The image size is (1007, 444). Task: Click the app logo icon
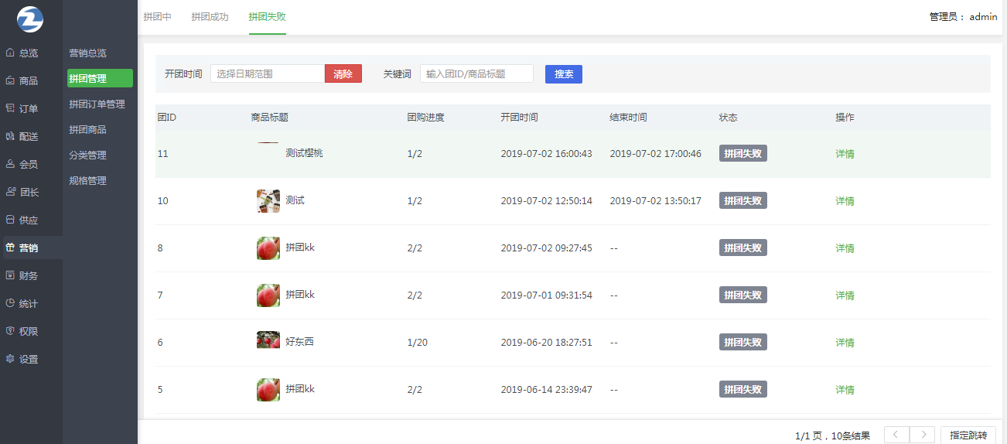tap(30, 19)
